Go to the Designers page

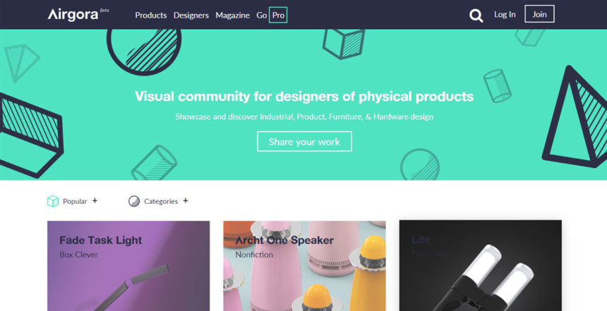(191, 15)
